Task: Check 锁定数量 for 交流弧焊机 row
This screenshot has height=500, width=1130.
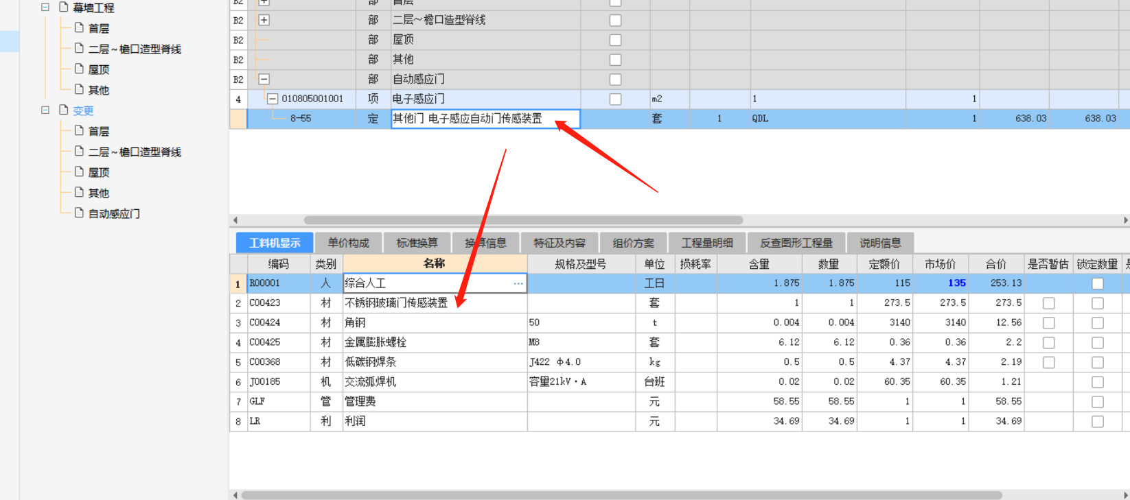Action: click(1098, 382)
